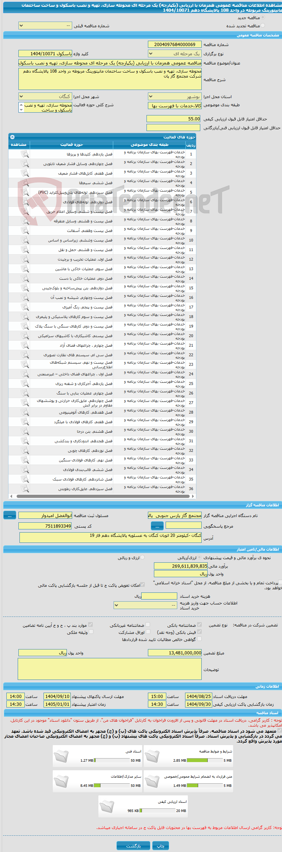Open view icon for row 22
This screenshot has height=852, width=282.
click(x=24, y=355)
